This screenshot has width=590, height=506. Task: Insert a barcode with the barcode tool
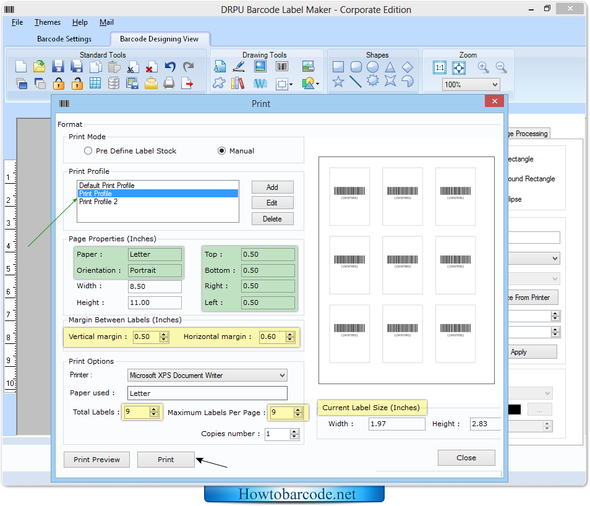click(282, 67)
